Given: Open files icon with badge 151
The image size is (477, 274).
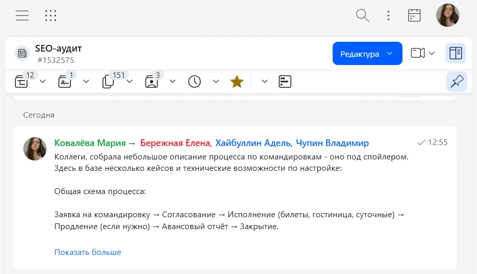Looking at the screenshot, I should (108, 82).
